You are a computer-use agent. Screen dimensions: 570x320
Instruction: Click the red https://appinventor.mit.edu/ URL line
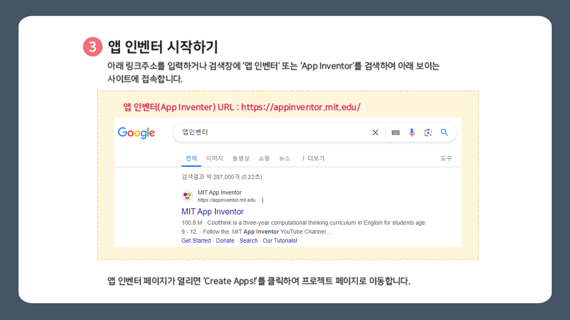(242, 107)
